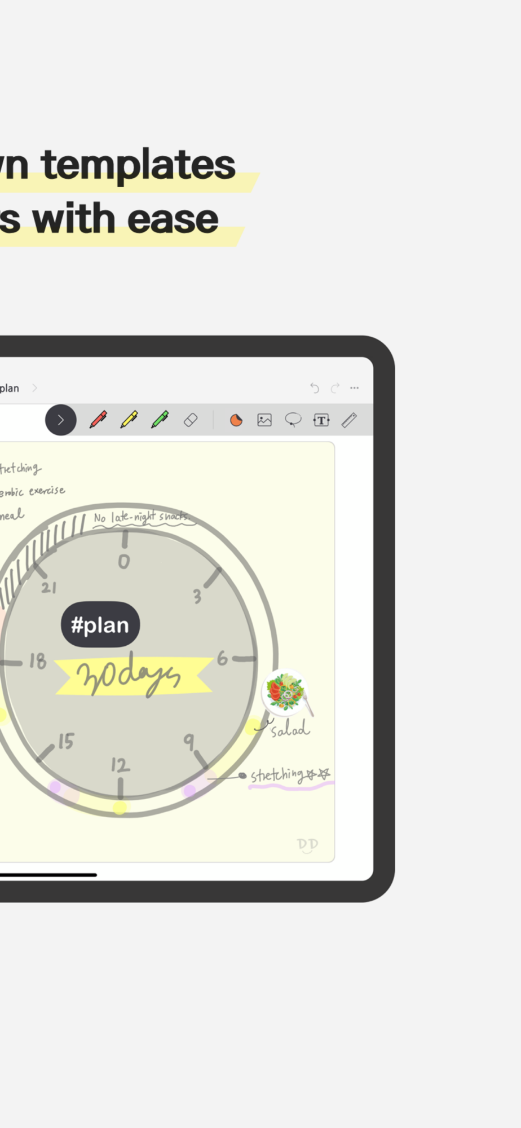521x1128 pixels.
Task: Insert an image with the picture tool
Action: pyautogui.click(x=264, y=420)
